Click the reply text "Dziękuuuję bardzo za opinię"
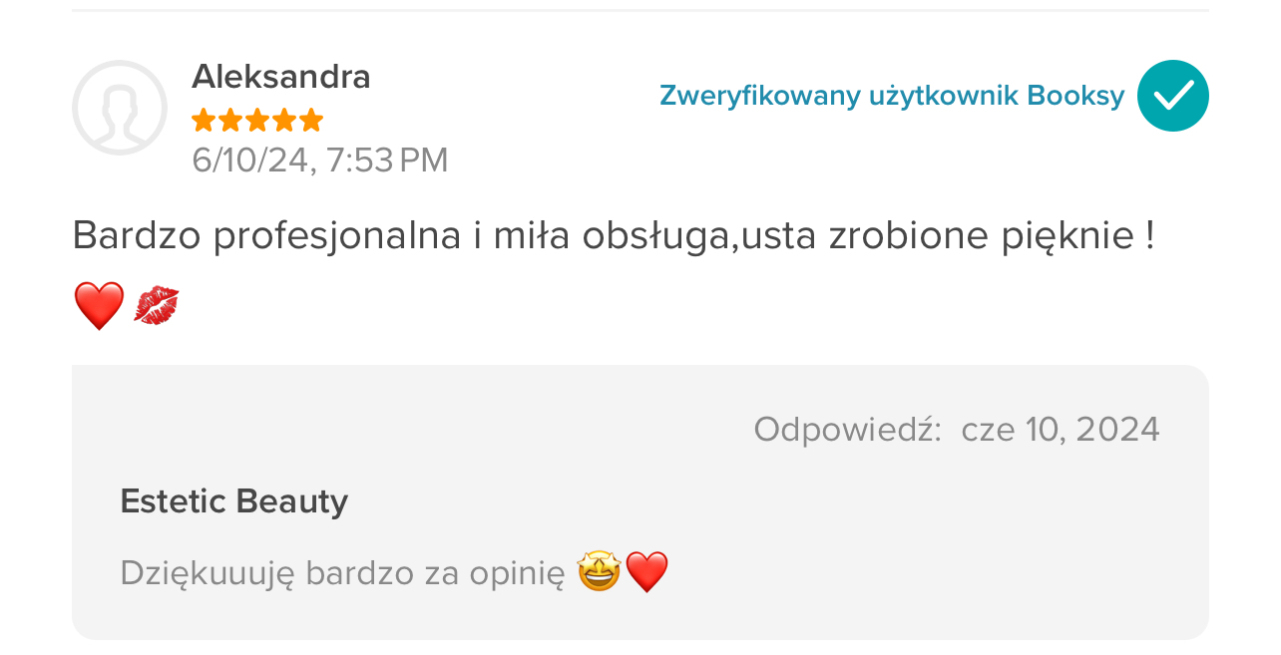1281x655 pixels. coord(342,573)
